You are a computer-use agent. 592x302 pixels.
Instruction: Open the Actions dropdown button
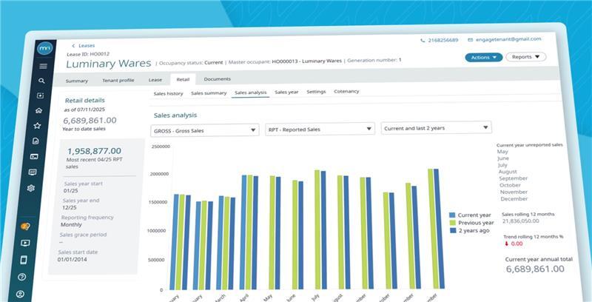[x=484, y=57]
